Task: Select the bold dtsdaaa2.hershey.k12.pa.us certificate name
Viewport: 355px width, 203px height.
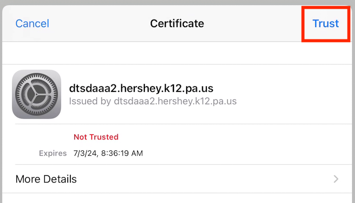Action: (141, 88)
